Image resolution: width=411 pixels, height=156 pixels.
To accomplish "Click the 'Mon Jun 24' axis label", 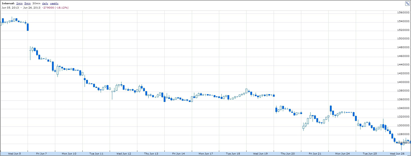I will pos(342,153).
